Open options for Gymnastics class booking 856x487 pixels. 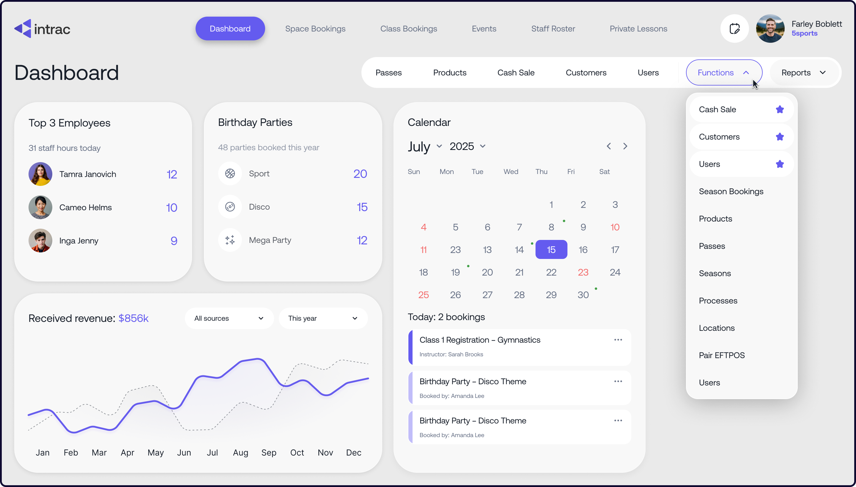[618, 340]
